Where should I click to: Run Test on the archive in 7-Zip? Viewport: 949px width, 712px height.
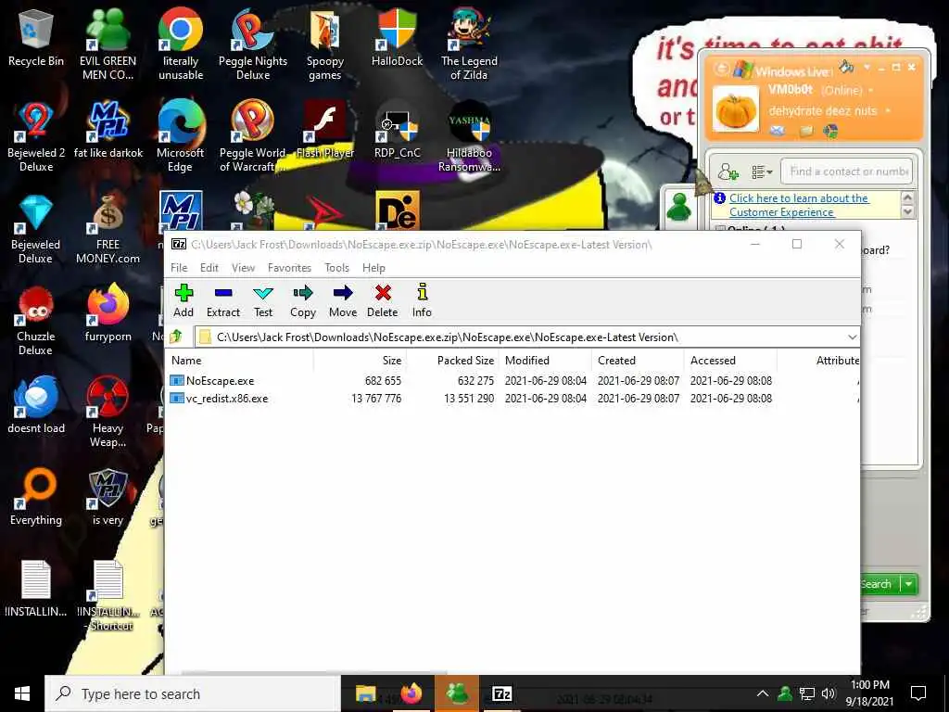tap(262, 301)
